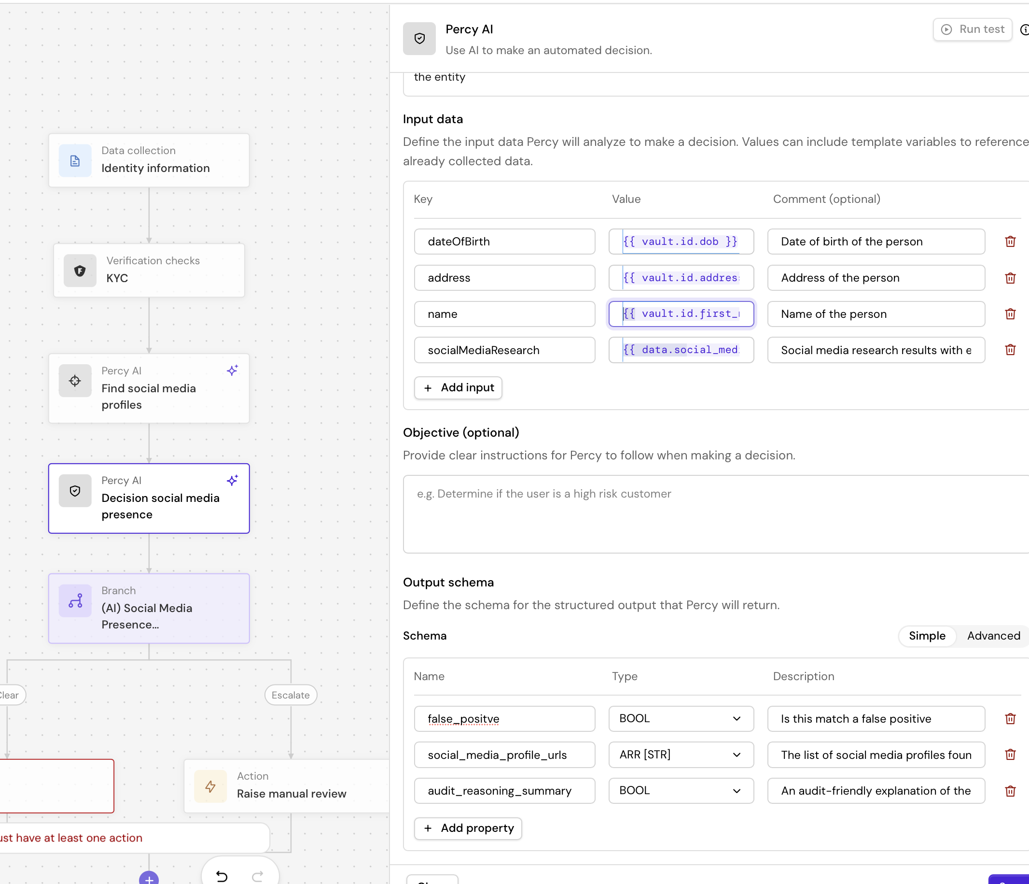1029x884 pixels.
Task: Click the Objective instructions text area
Action: (x=715, y=513)
